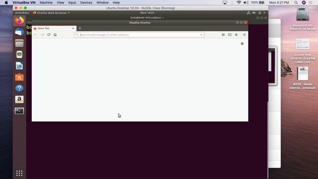Select the New Tab tab
Image resolution: width=318 pixels, height=179 pixels.
(54, 28)
